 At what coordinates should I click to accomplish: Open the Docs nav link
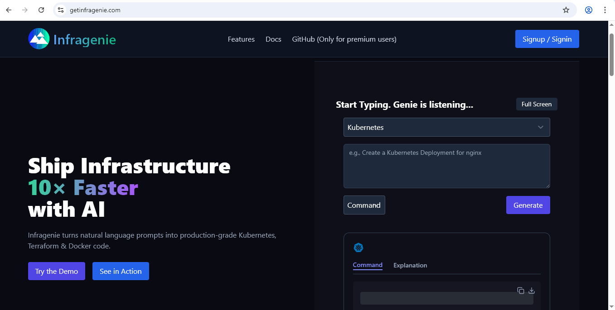tap(273, 39)
